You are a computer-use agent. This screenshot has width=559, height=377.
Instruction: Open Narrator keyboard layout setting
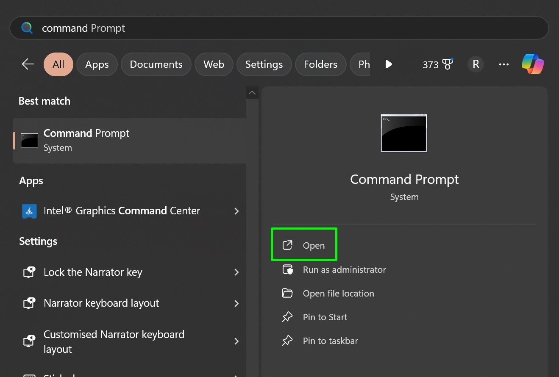[130, 303]
